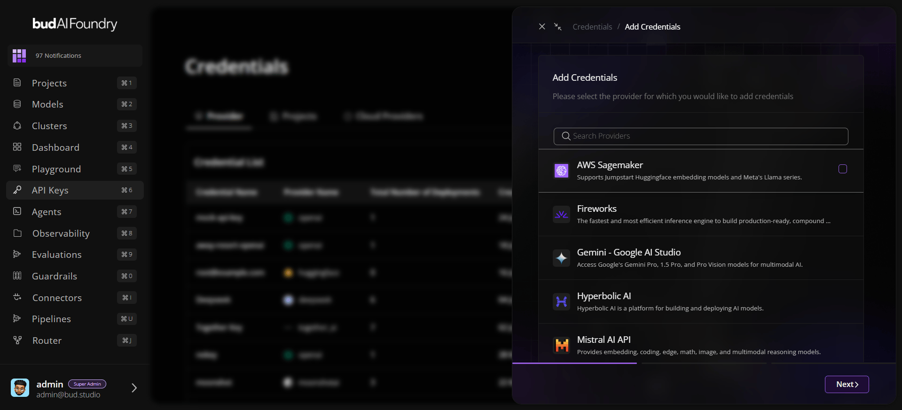Viewport: 902px width, 410px height.
Task: Choose the Hyperbolic AI provider
Action: pyautogui.click(x=701, y=302)
